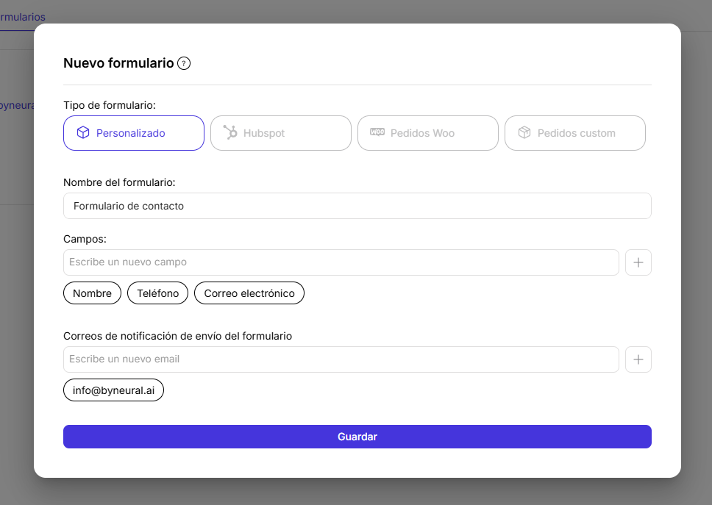The image size is (712, 505).
Task: Click the Woo logo on Pedidos Woo
Action: point(377,132)
